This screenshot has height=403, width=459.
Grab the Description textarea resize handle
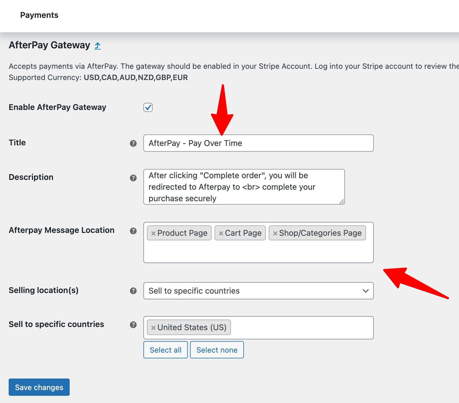342,202
